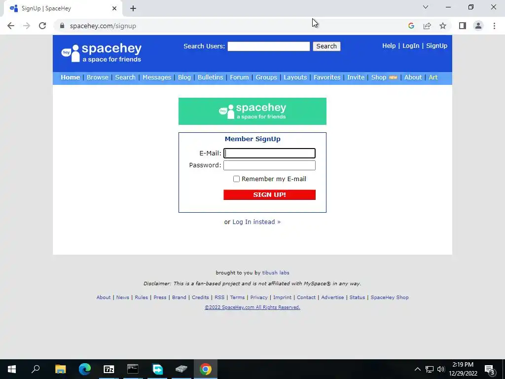Click the Search button beside Search Users
Screen dimensions: 505x379
click(x=326, y=46)
